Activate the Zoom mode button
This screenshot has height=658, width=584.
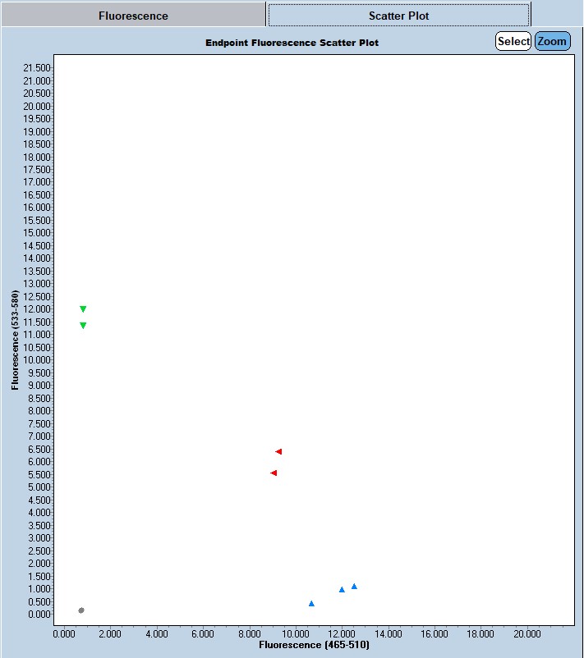tap(552, 41)
